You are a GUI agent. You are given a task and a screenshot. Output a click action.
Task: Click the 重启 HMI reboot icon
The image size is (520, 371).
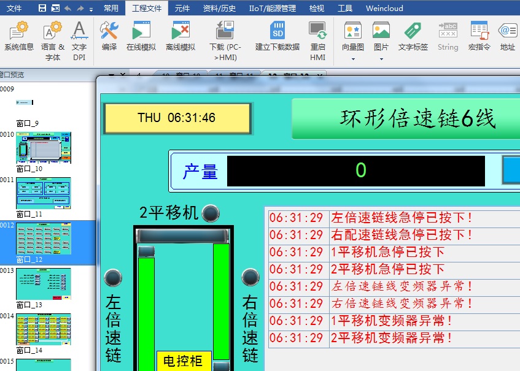317,36
